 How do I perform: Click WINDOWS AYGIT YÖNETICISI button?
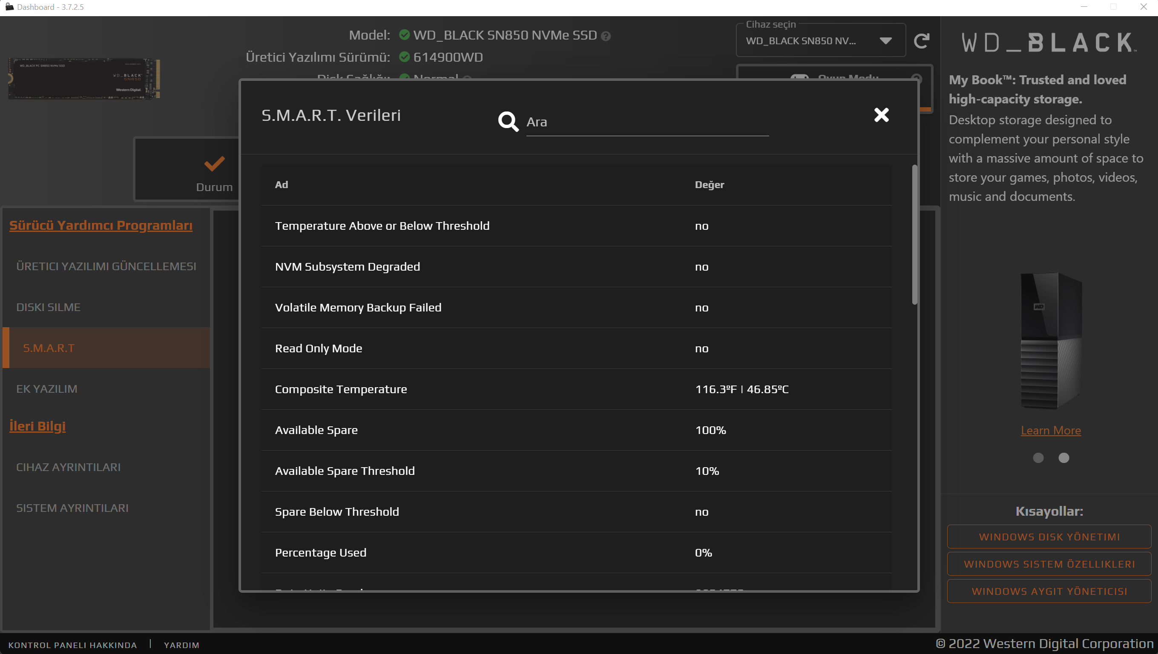1049,591
